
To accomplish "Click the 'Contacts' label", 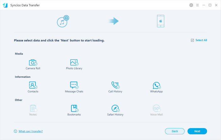I will (x=33, y=92).
